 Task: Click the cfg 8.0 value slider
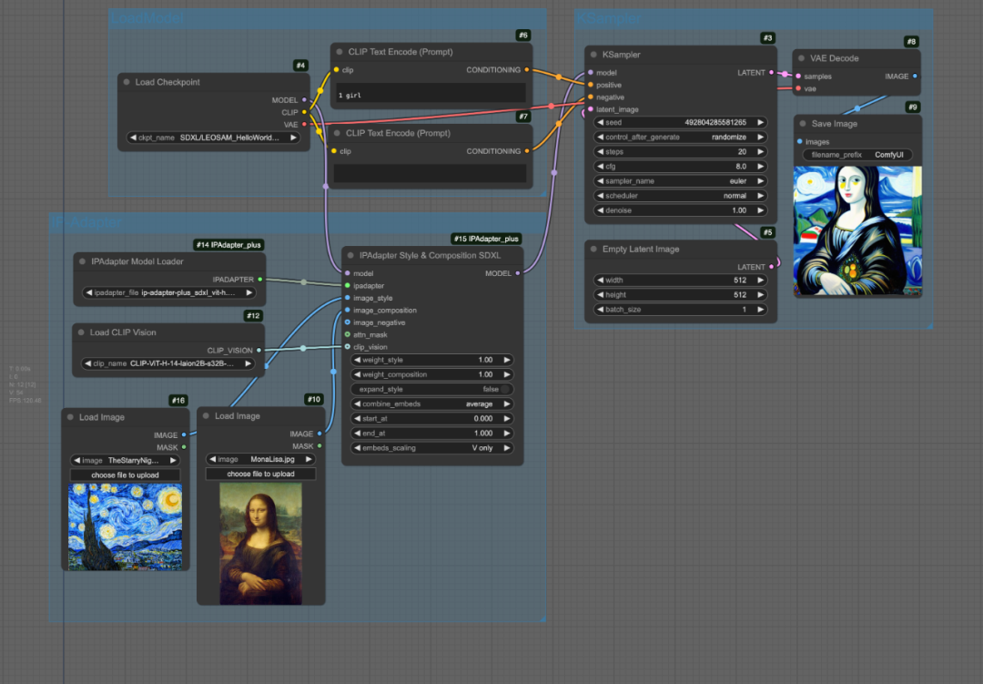coord(680,167)
